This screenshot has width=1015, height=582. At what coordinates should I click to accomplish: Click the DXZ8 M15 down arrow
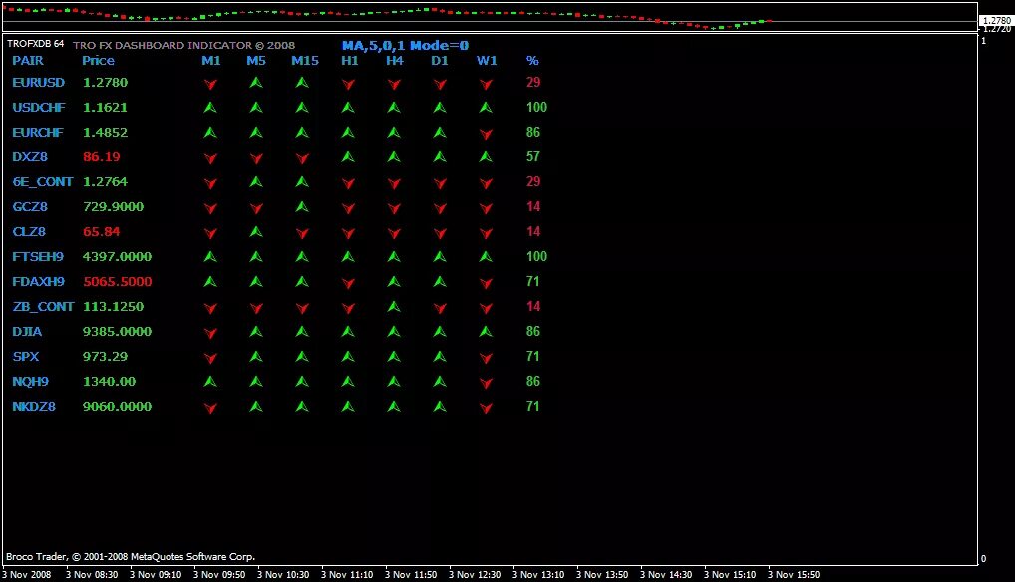(x=302, y=158)
